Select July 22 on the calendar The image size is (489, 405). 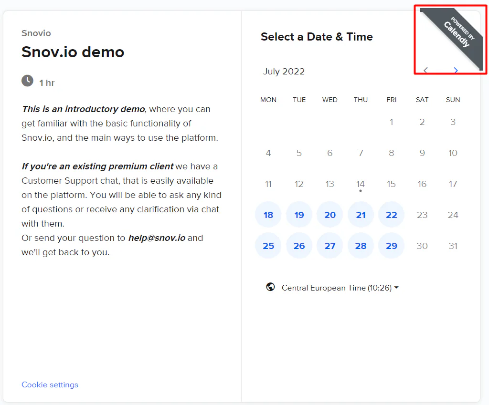click(392, 215)
